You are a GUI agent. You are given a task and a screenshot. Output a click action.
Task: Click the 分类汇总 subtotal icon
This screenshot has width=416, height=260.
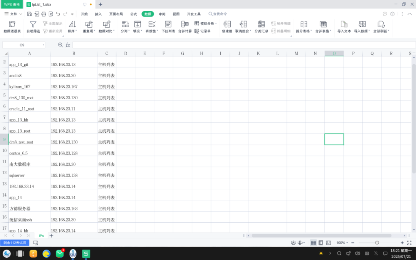click(261, 24)
